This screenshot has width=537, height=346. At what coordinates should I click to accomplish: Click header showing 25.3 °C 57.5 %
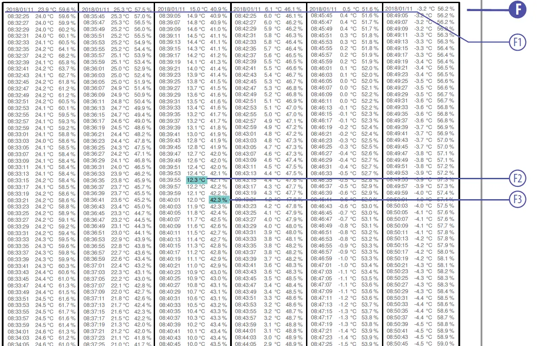pos(117,9)
